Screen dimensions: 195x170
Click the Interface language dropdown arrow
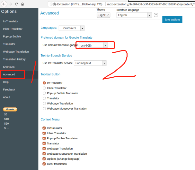(150, 15)
